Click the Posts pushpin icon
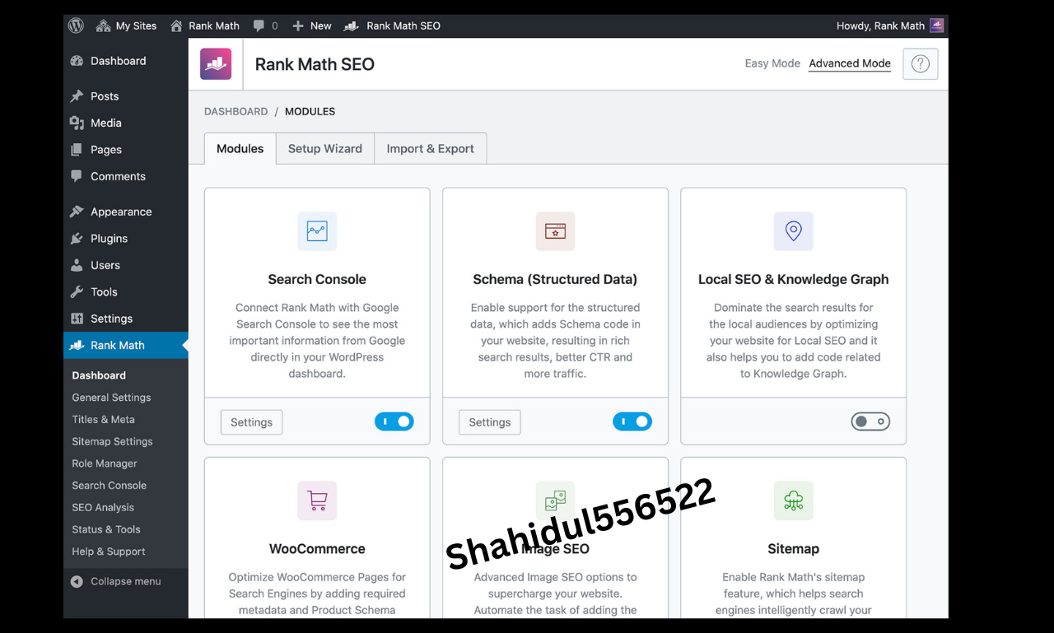The width and height of the screenshot is (1054, 633). point(77,96)
